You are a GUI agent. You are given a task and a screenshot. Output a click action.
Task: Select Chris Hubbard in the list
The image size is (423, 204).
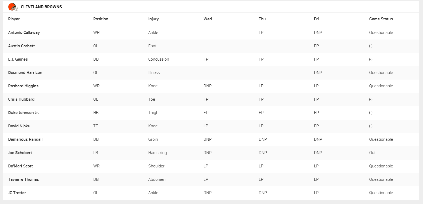(x=21, y=99)
